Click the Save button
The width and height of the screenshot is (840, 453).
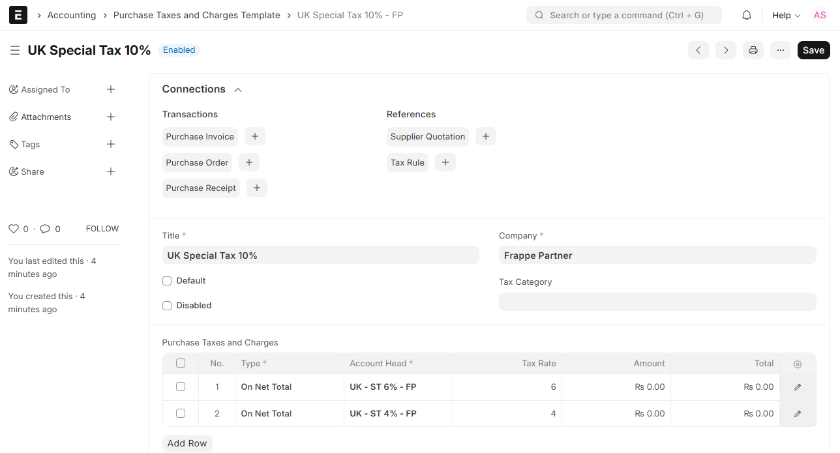coord(813,50)
